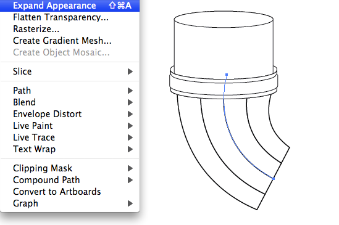Image resolution: width=339 pixels, height=225 pixels.
Task: Open the Live Trace submenu
Action: tap(70, 137)
